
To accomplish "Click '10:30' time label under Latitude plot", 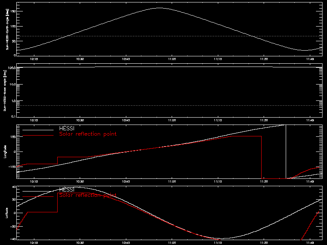I will click(x=80, y=243).
